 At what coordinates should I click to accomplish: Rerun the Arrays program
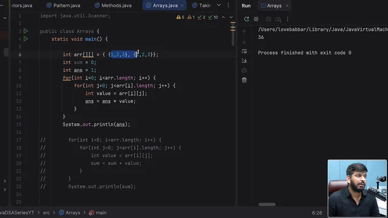click(x=246, y=19)
